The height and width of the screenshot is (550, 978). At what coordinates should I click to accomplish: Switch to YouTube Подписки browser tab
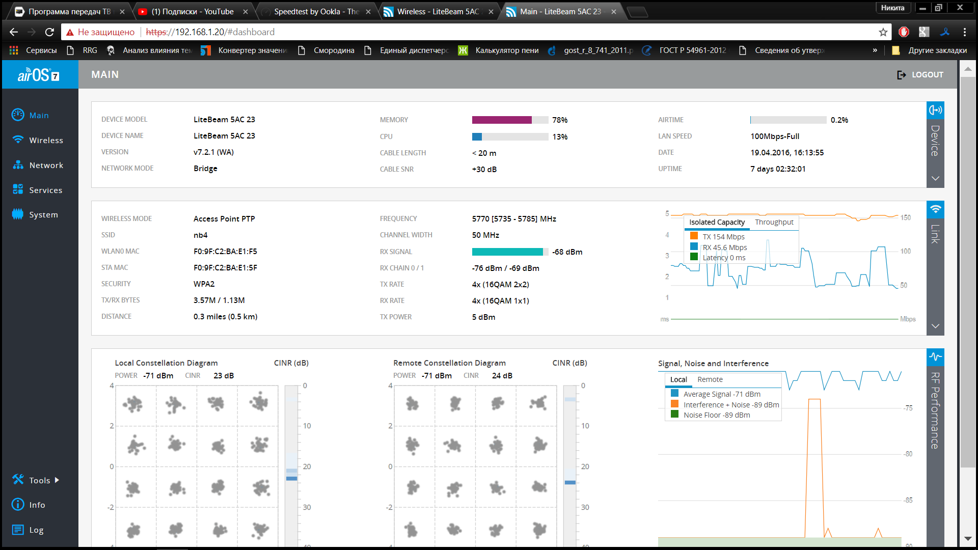pyautogui.click(x=193, y=11)
